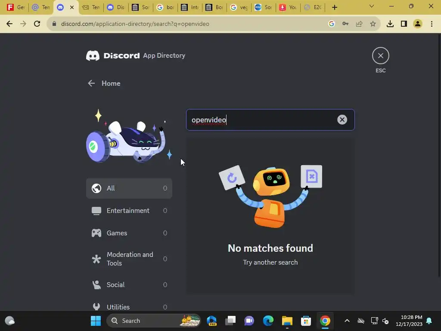Screen dimensions: 441x331
Task: Click the network and volume tray icons
Action: pos(380,321)
